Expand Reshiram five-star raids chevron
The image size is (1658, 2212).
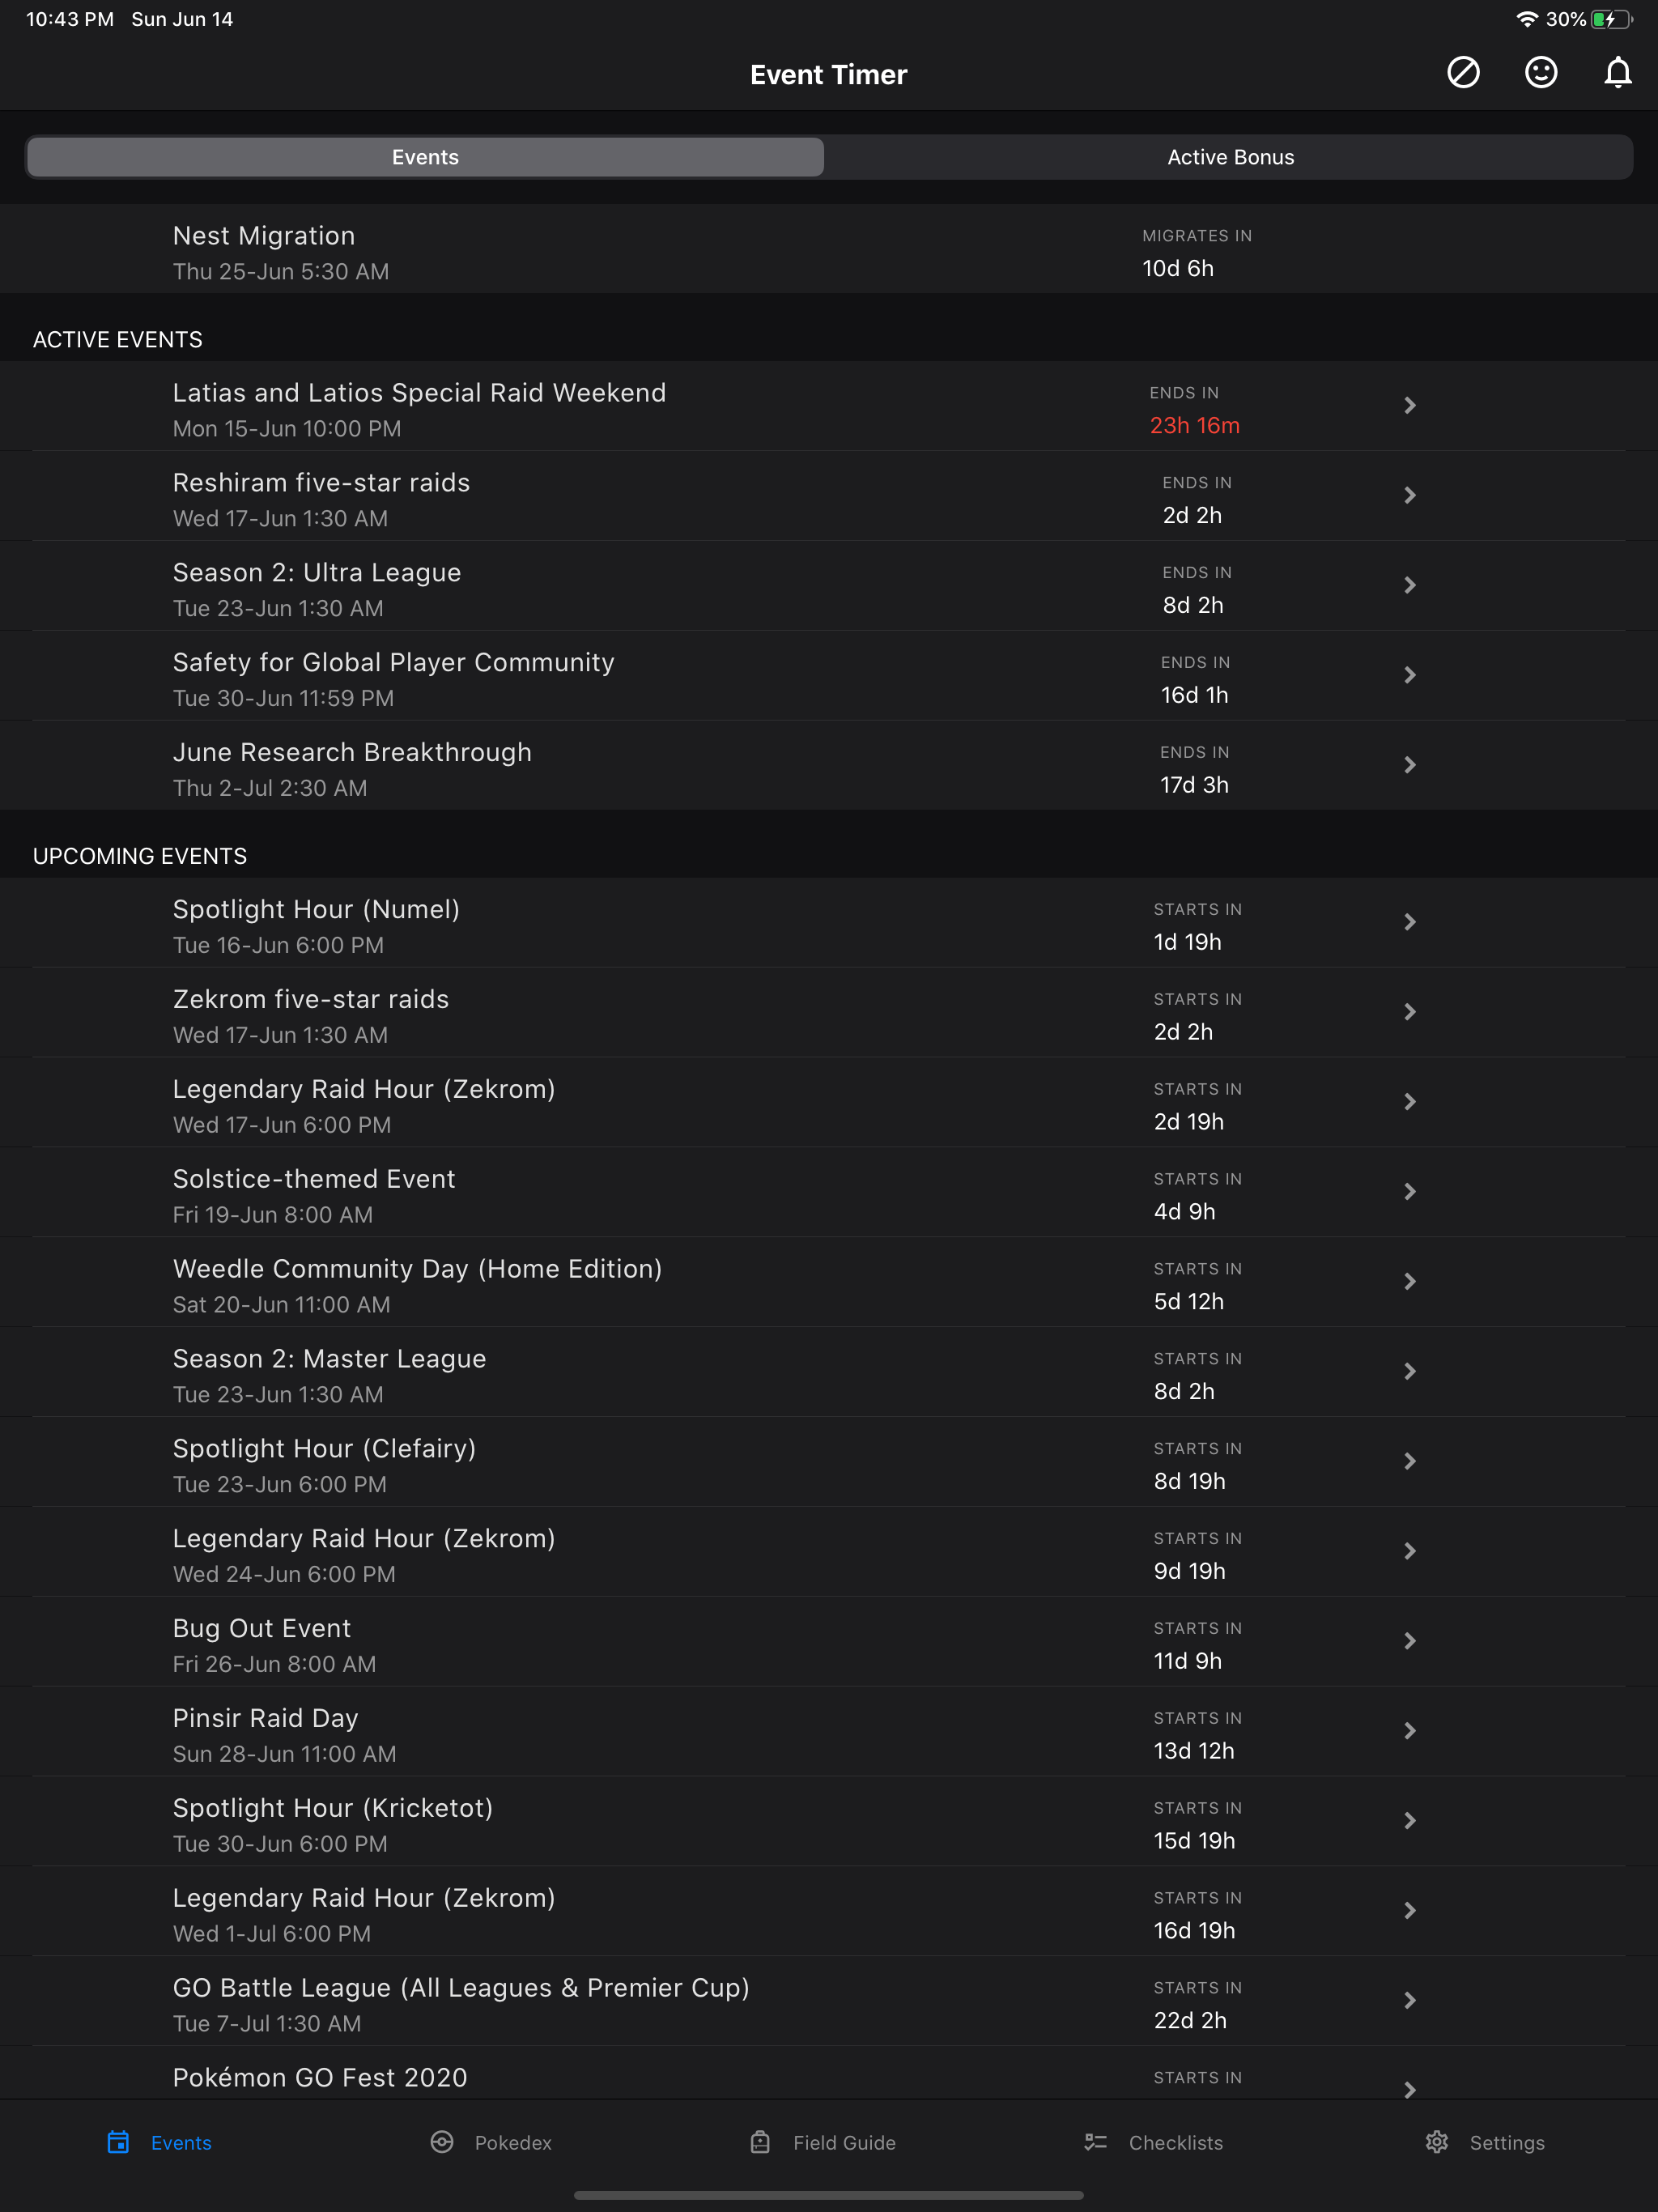[x=1410, y=495]
